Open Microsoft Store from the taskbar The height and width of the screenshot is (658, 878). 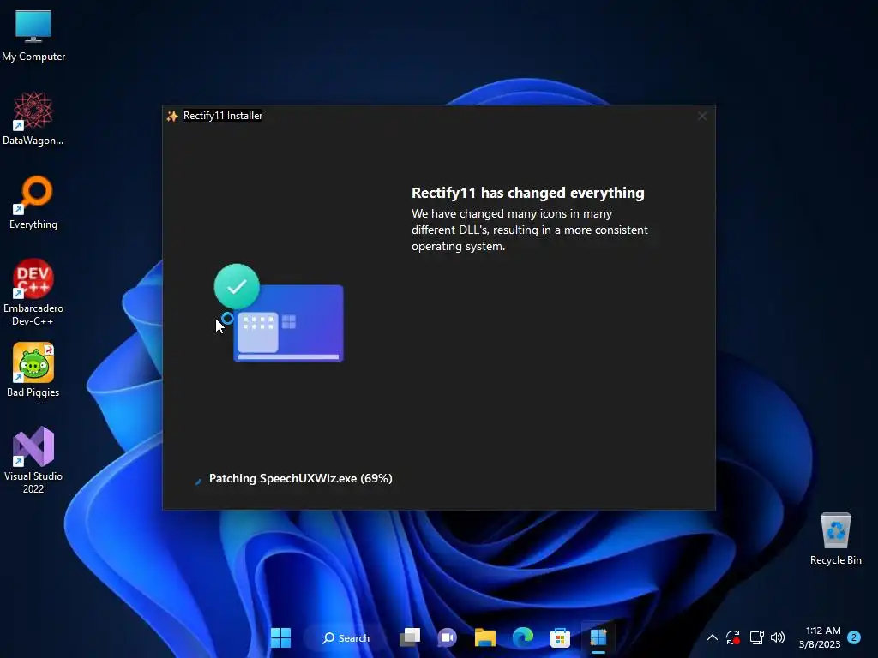tap(560, 637)
